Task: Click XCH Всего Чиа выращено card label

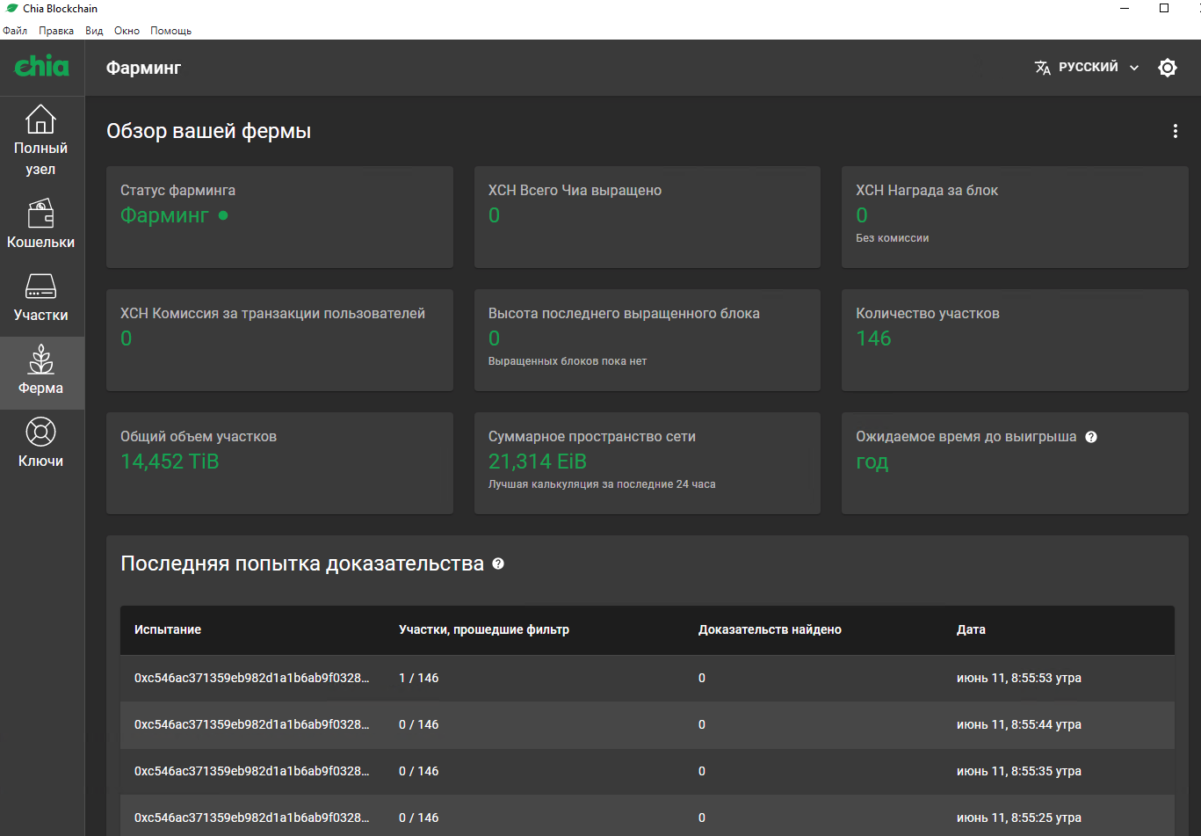Action: [575, 190]
